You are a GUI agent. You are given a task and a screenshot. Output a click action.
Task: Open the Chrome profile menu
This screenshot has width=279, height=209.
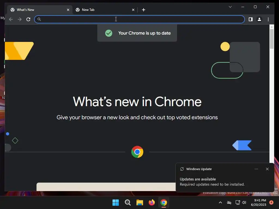click(259, 19)
